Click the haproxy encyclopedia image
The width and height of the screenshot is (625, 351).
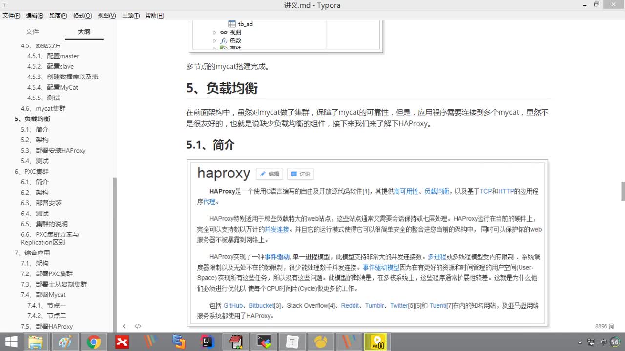tap(367, 243)
